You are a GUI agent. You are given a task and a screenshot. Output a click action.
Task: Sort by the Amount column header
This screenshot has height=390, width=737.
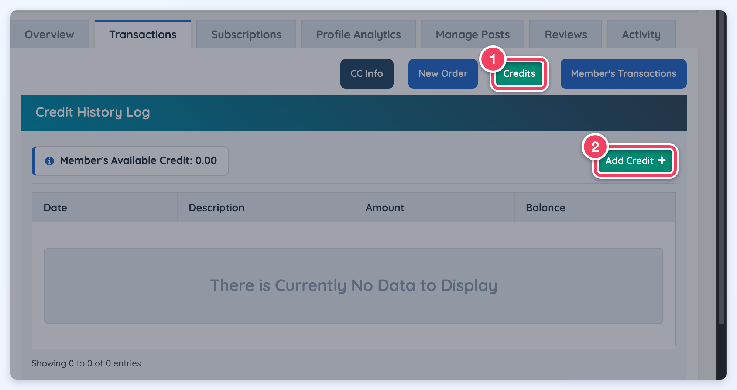(434, 208)
